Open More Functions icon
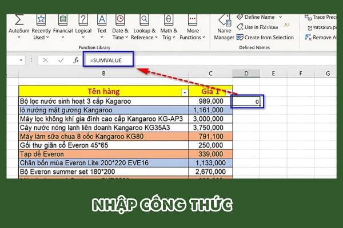The height and width of the screenshot is (228, 343). (193, 19)
